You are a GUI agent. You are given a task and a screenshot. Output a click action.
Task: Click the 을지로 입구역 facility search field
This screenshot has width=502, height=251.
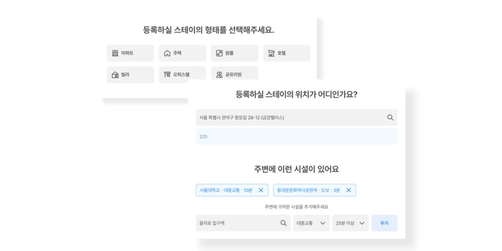pos(234,223)
